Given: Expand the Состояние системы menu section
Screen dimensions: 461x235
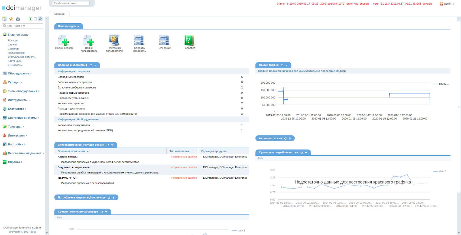Looking at the screenshot, I should click(22, 118).
